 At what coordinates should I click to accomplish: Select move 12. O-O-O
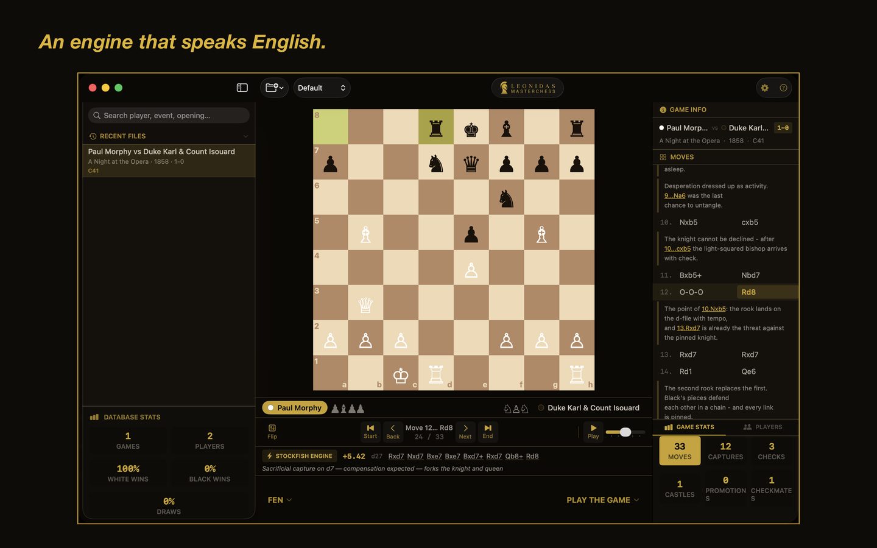coord(691,292)
